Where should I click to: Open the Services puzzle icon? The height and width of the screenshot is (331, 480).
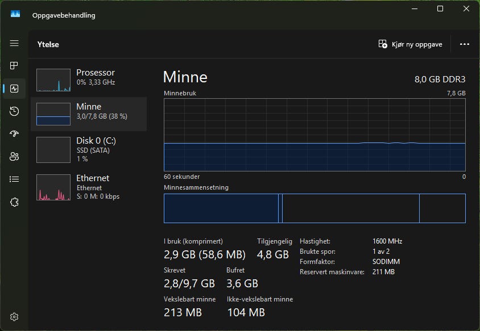(14, 202)
